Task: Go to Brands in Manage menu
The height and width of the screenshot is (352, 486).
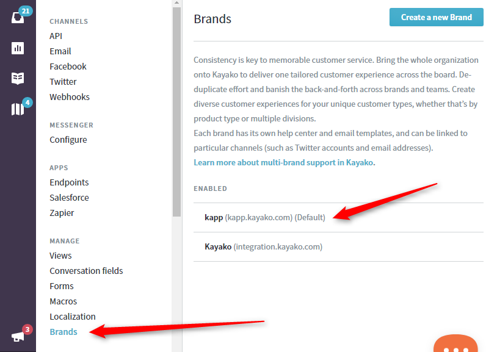Action: (x=63, y=332)
